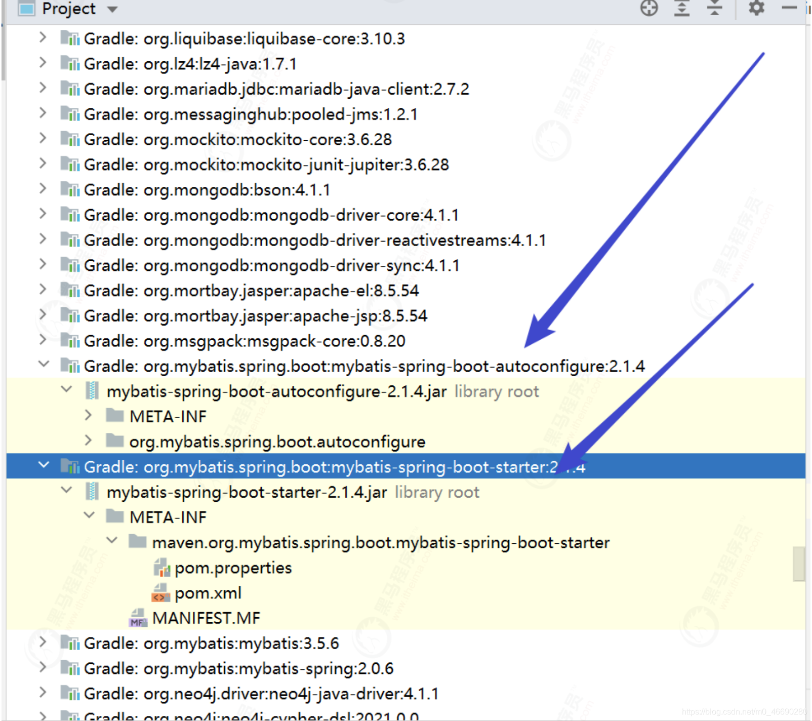Click the pom.xml file icon
Screen dimensions: 812x721
tap(161, 593)
